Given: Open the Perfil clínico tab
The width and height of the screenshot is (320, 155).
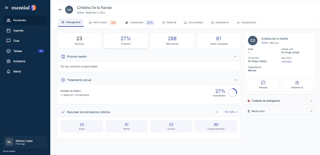Looking at the screenshot, I should (102, 22).
